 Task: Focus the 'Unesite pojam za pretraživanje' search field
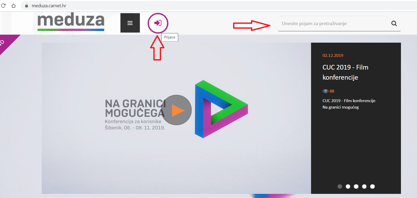point(333,24)
